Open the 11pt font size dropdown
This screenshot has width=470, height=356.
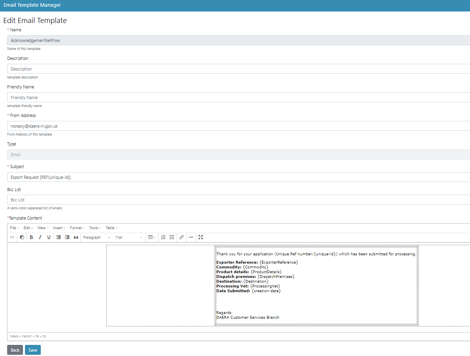(128, 237)
